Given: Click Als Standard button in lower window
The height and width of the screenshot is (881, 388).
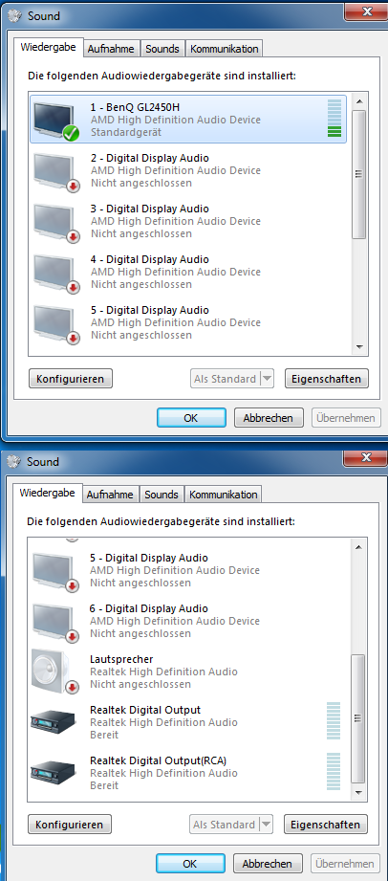Looking at the screenshot, I should (224, 825).
